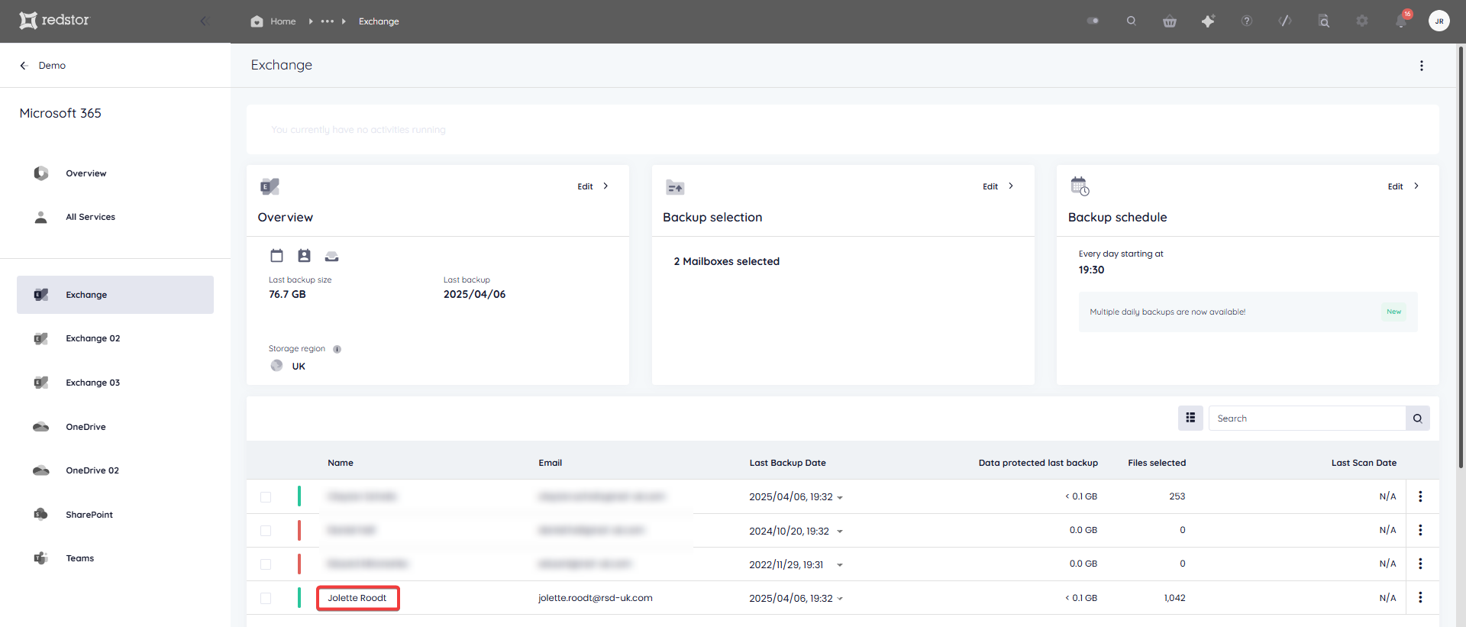Screen dimensions: 1466x627
Task: Click the mailbox tray icon in Overview card
Action: pos(331,256)
